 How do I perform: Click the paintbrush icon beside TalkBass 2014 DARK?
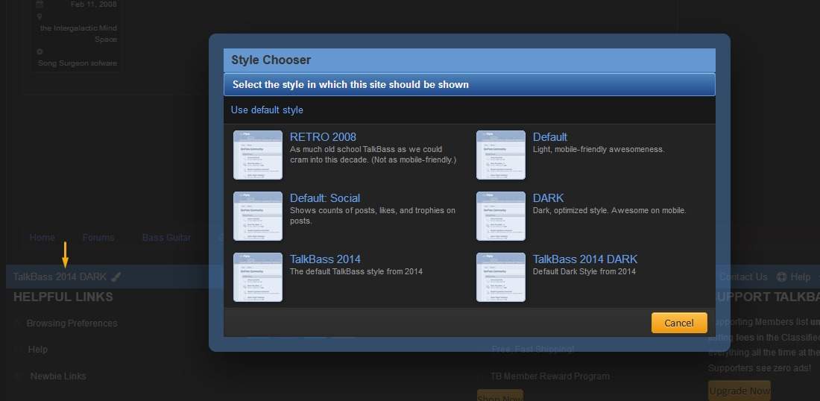point(116,277)
